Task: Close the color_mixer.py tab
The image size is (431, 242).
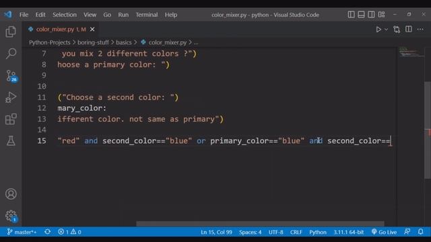Action: [x=92, y=29]
